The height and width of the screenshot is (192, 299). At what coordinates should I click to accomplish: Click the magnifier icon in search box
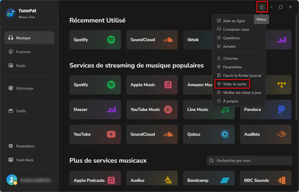[211, 160]
